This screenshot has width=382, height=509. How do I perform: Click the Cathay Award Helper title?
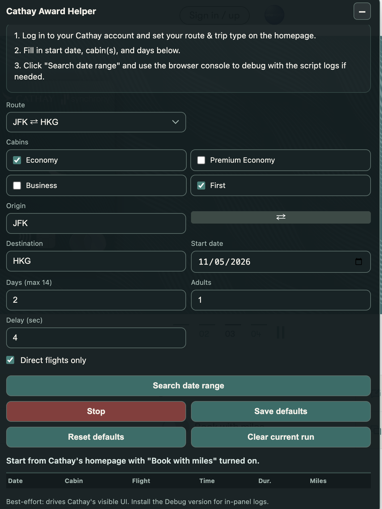click(51, 11)
